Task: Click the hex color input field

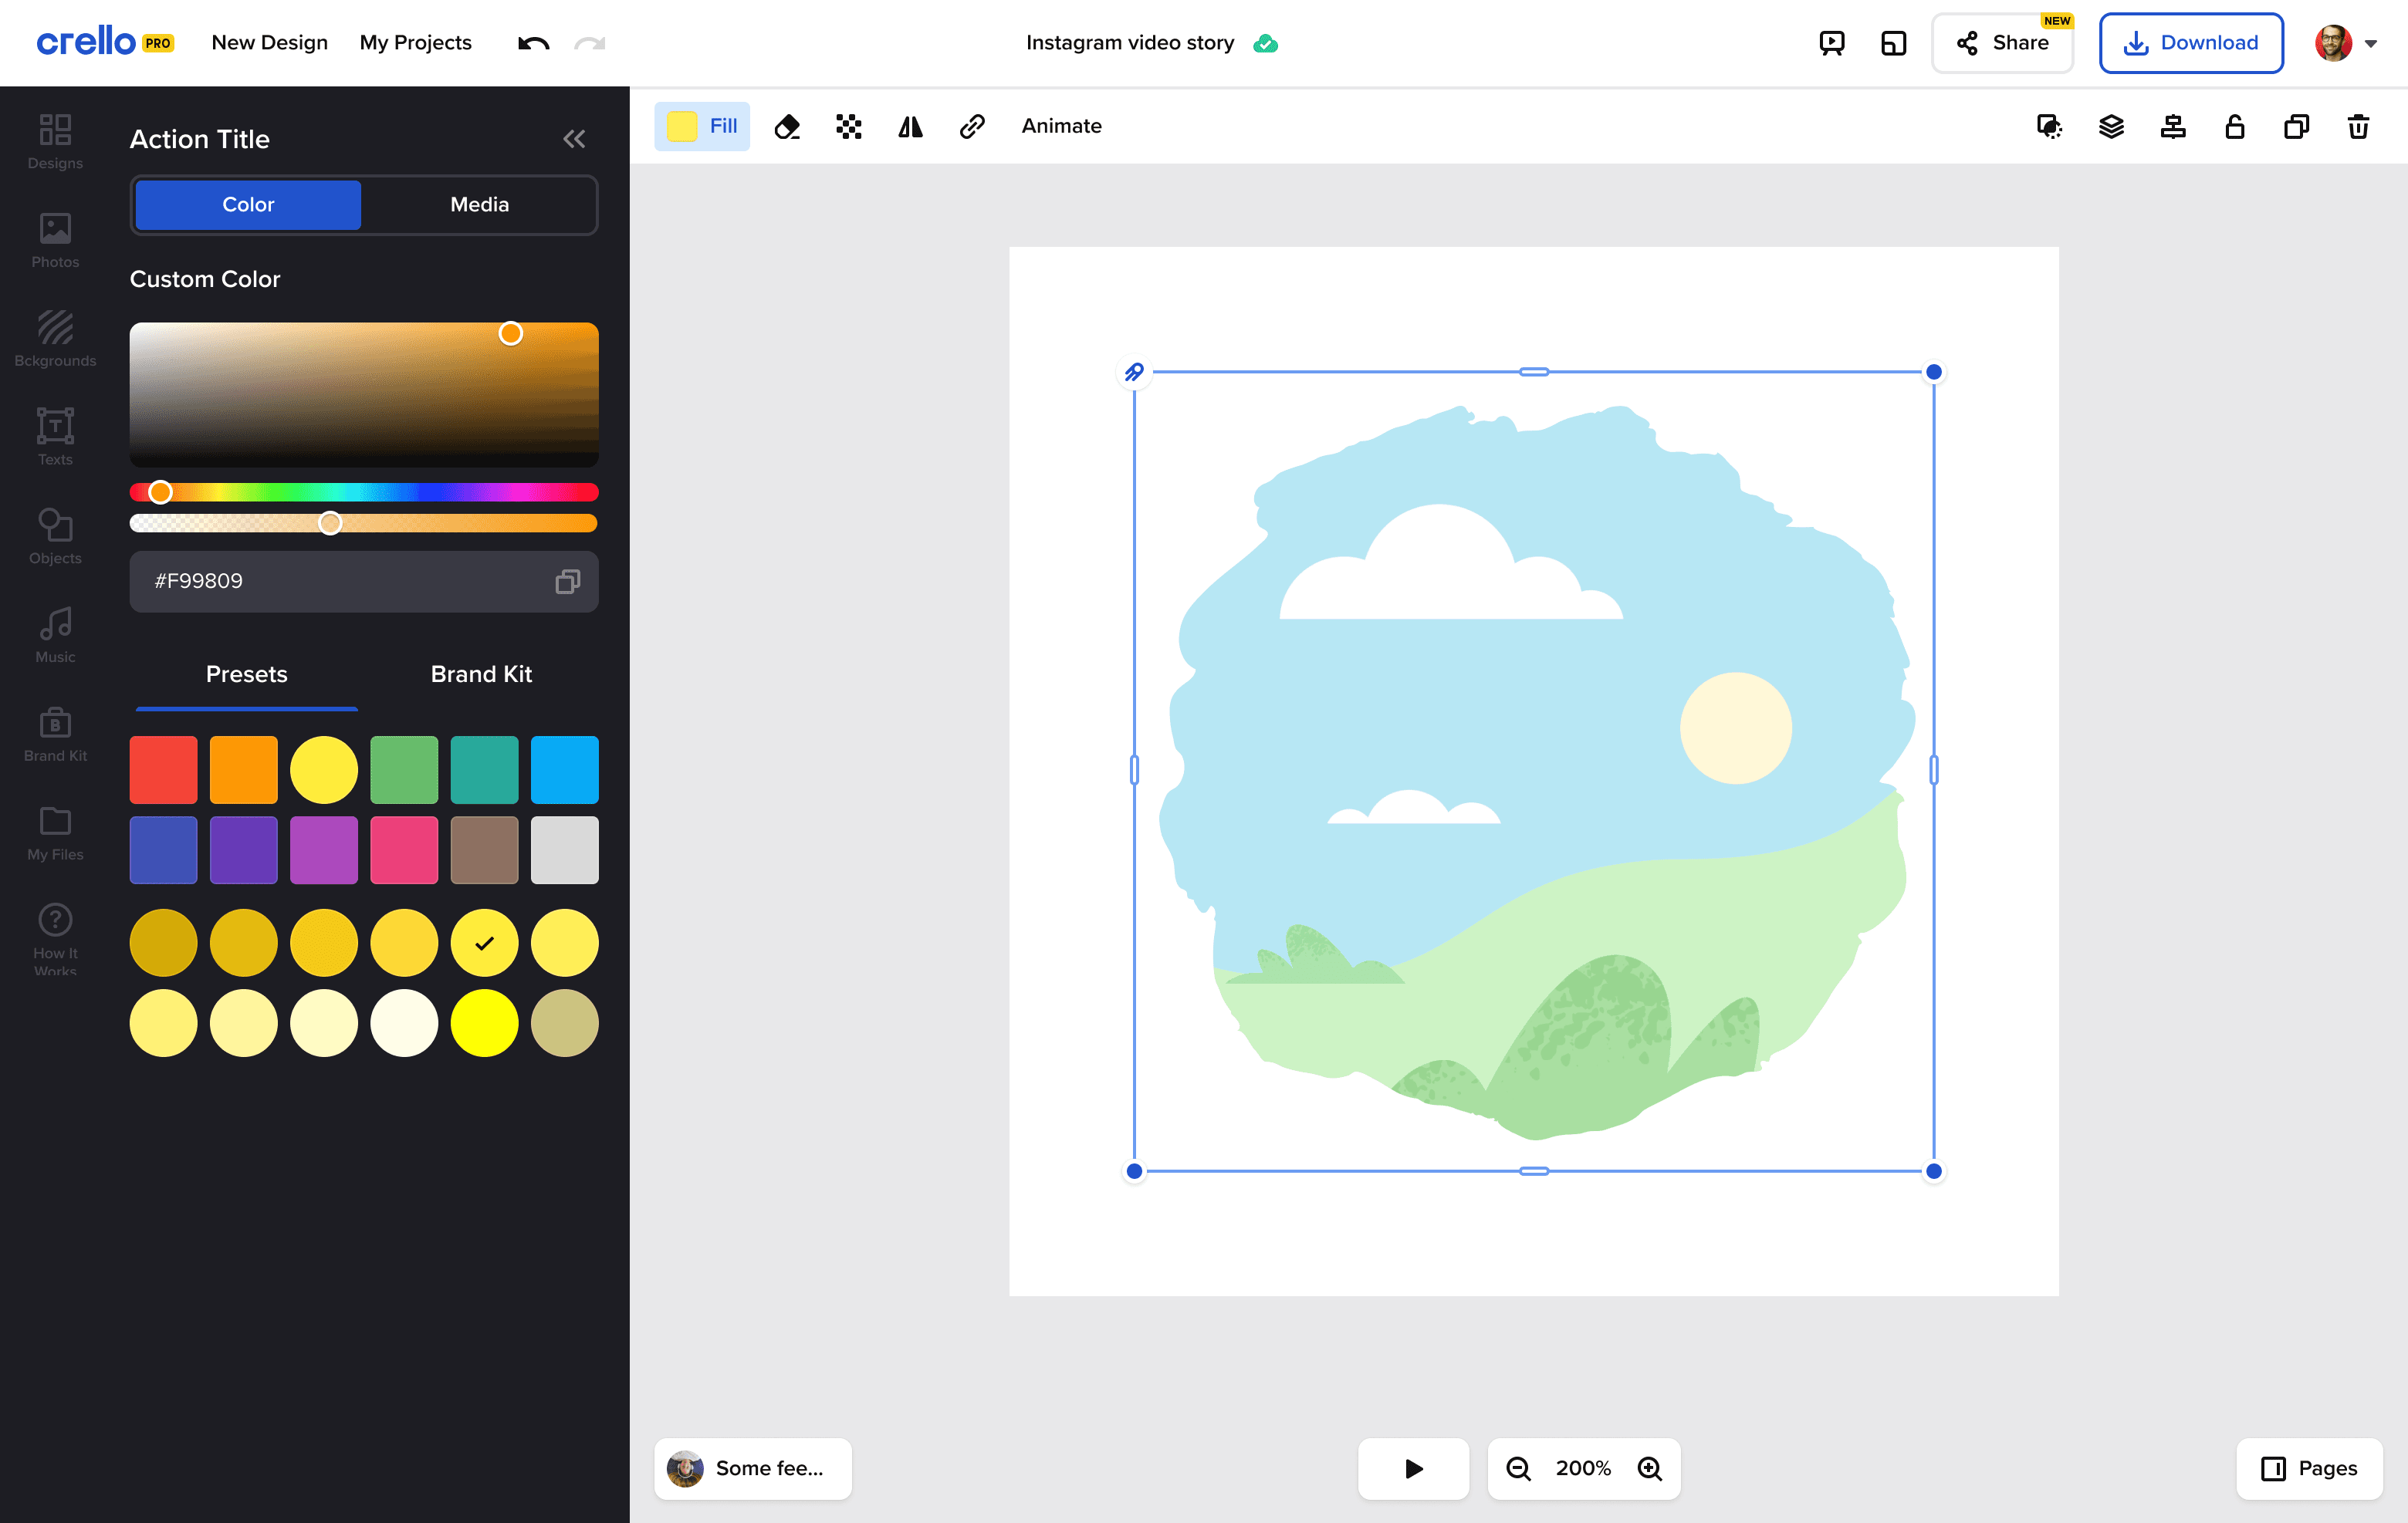Action: point(340,582)
